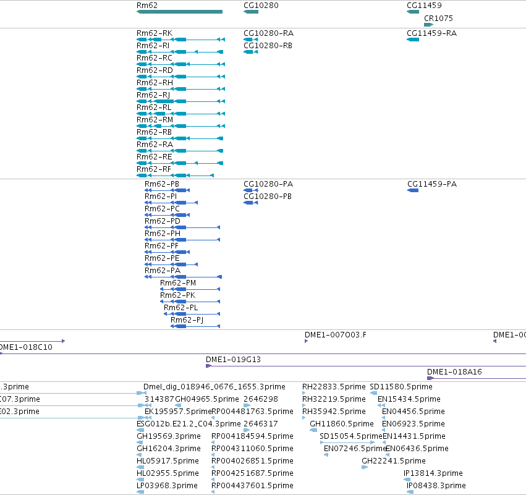Image resolution: width=526 pixels, height=495 pixels.
Task: Click clone DME1-018C10 label
Action: 26,347
